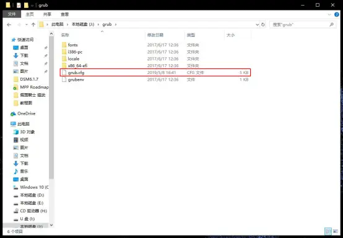
Task: Sort by the 大小 column header
Action: tap(230, 35)
